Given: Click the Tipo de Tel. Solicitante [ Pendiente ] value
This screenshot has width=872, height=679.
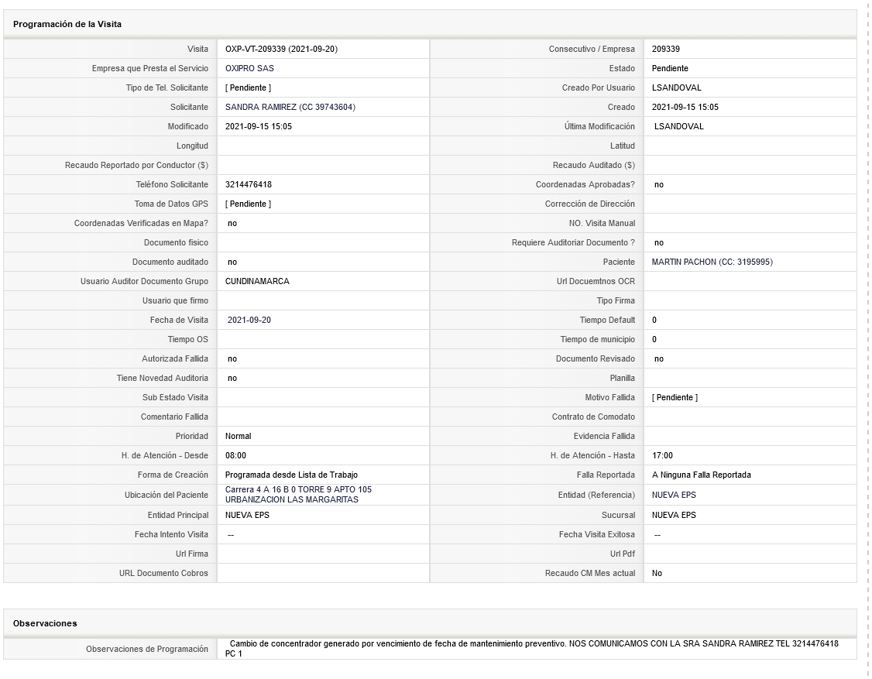Looking at the screenshot, I should pyautogui.click(x=248, y=87).
